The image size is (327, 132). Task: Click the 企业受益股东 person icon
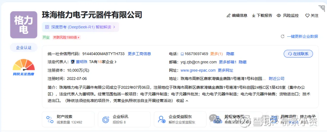coord(162,120)
